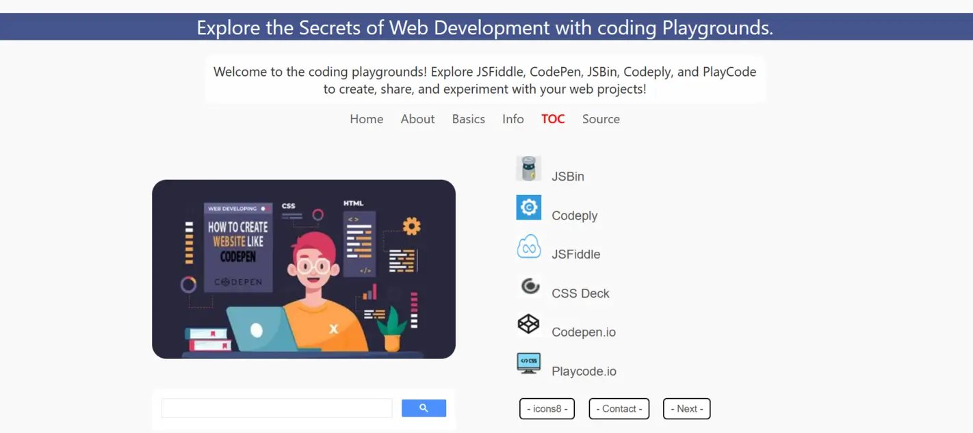Open the Source nav item
This screenshot has width=973, height=433.
601,119
